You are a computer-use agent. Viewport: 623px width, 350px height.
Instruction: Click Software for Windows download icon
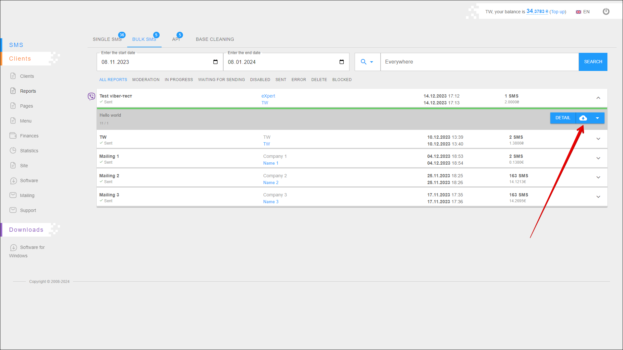click(x=13, y=247)
